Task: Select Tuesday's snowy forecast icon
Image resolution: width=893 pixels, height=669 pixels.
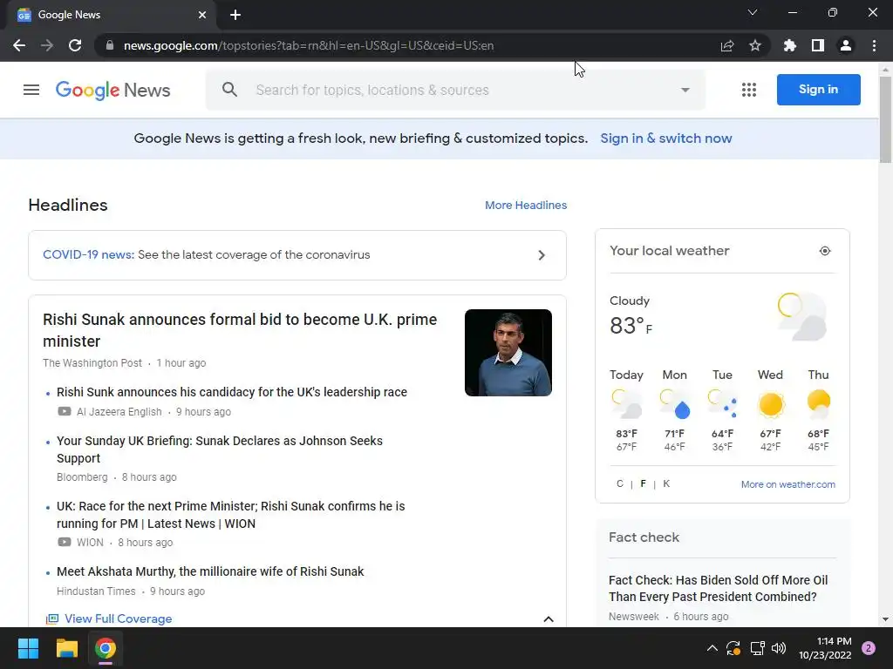Action: (x=722, y=403)
